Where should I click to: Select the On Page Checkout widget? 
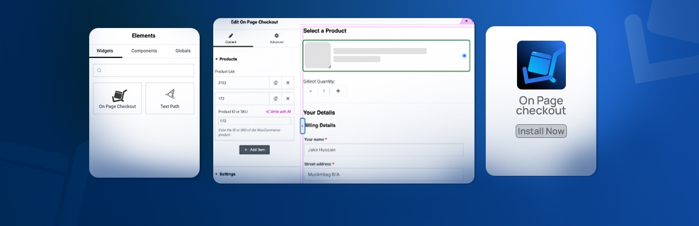pos(117,99)
